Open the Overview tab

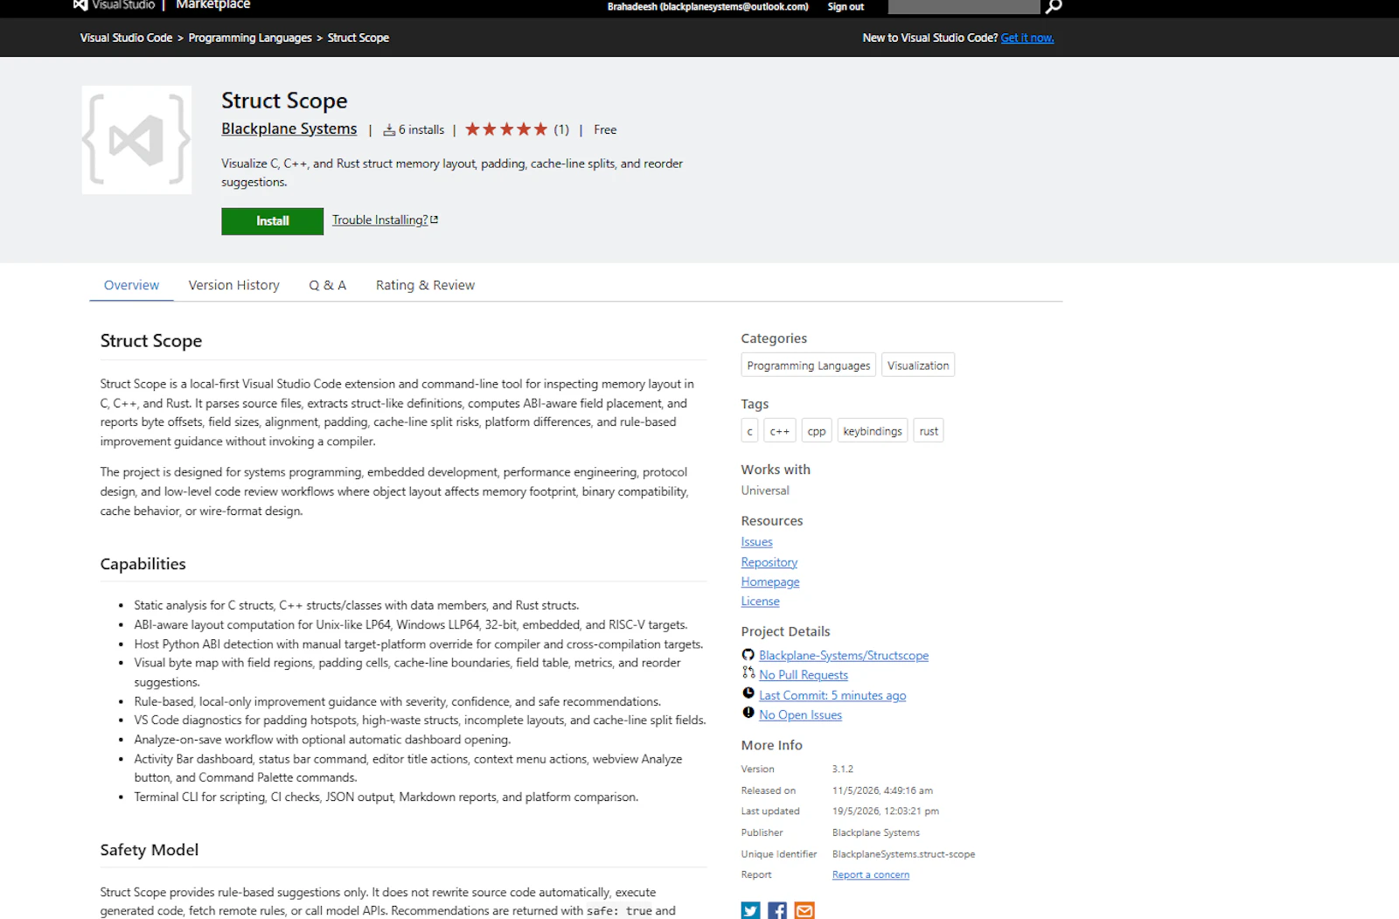tap(131, 285)
